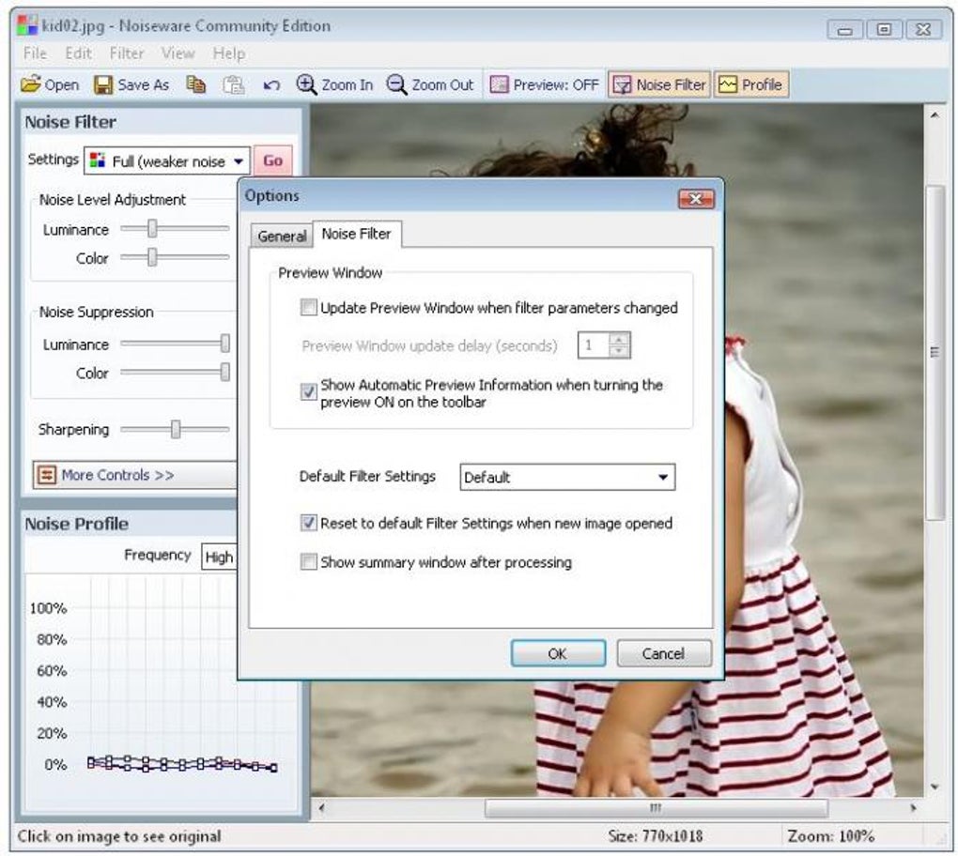Image resolution: width=958 pixels, height=856 pixels.
Task: Click the Copy icon in toolbar
Action: tap(195, 84)
